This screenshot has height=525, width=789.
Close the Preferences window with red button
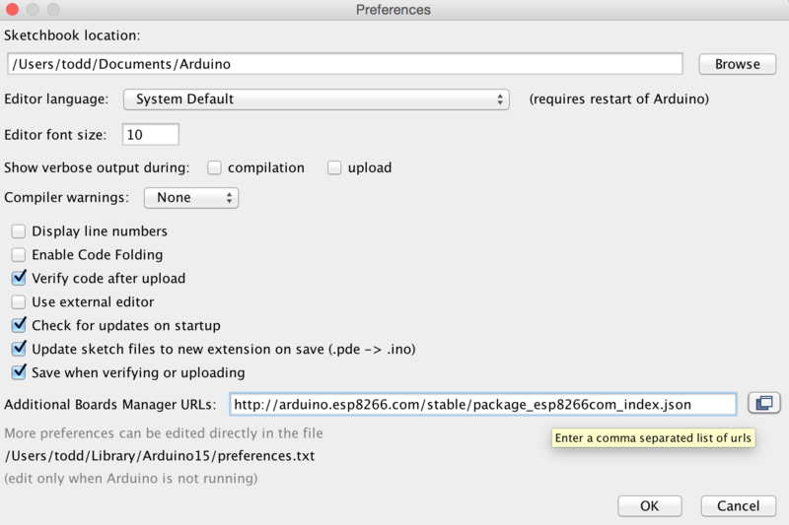click(x=12, y=9)
